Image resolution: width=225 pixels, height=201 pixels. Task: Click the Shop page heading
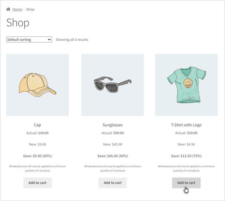point(18,23)
